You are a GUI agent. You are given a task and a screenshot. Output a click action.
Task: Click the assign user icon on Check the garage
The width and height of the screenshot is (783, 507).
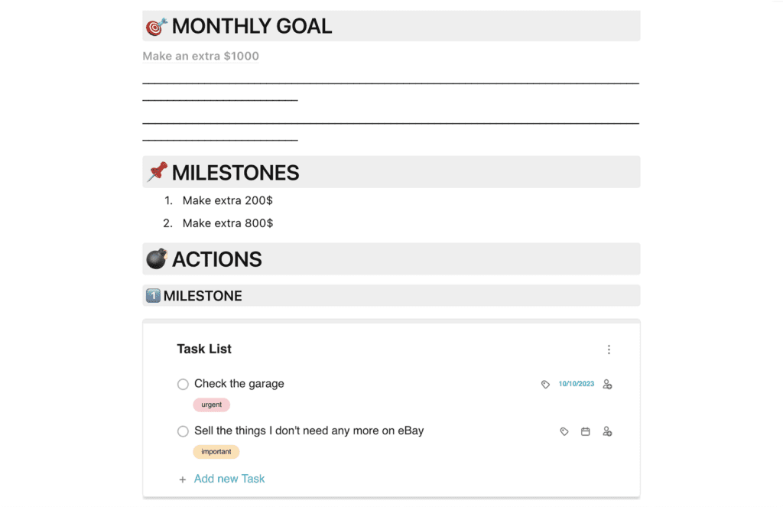pos(608,384)
